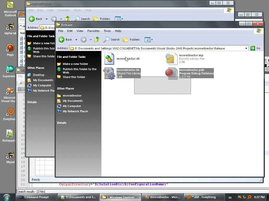Open My Documents in msnredirector window sidebar
The width and height of the screenshot is (269, 201).
coord(43,80)
